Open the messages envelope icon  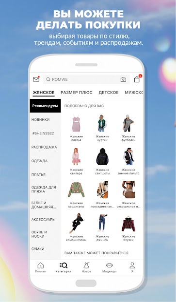(x=36, y=79)
